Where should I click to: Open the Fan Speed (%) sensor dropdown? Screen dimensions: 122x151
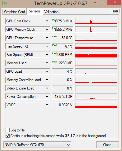click(x=47, y=46)
